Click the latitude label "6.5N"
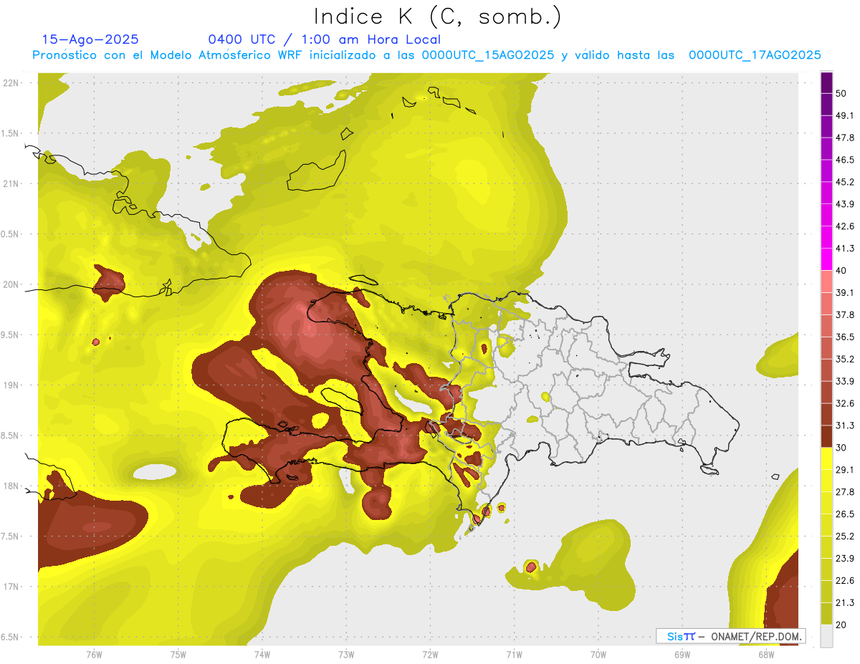 9,637
